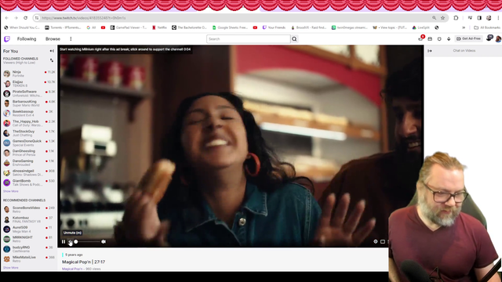Open the Google Sheets bookmark
The height and width of the screenshot is (282, 502).
[230, 28]
